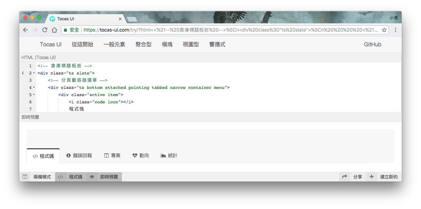Click the "ts slate" string on line 2
This screenshot has width=421, height=209.
tap(80, 73)
